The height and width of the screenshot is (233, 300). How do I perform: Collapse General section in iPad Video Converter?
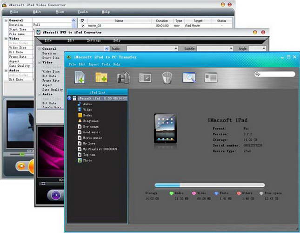[6, 21]
